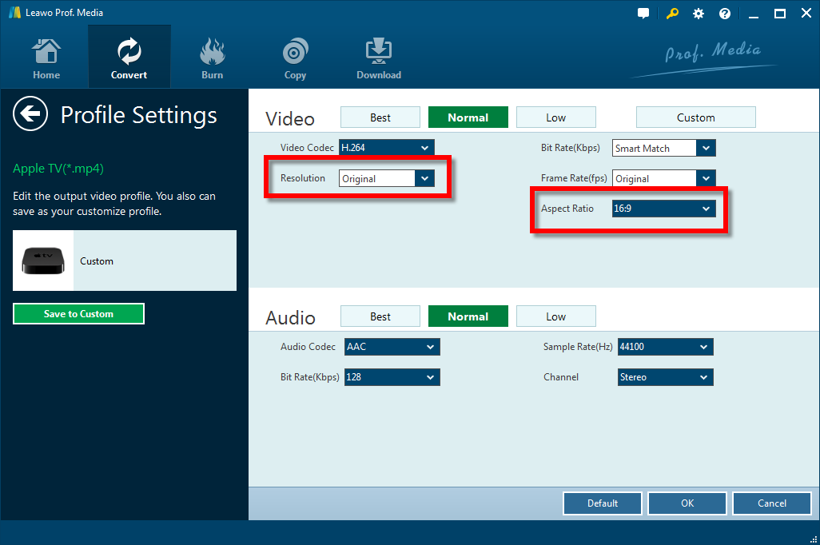The height and width of the screenshot is (545, 820).
Task: Open the Convert module
Action: point(129,57)
